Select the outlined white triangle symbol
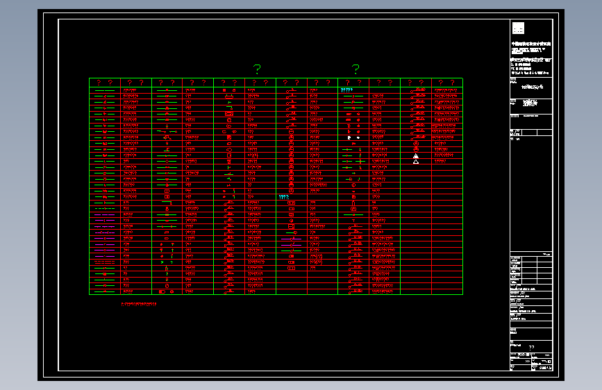Screen dimensions: 602x390 [x=416, y=162]
